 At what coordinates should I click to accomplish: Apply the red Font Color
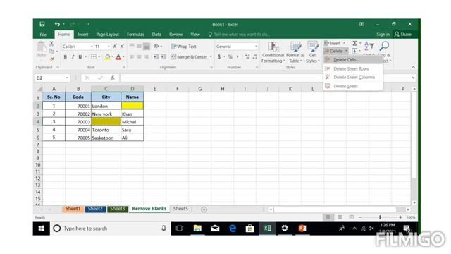[118, 57]
